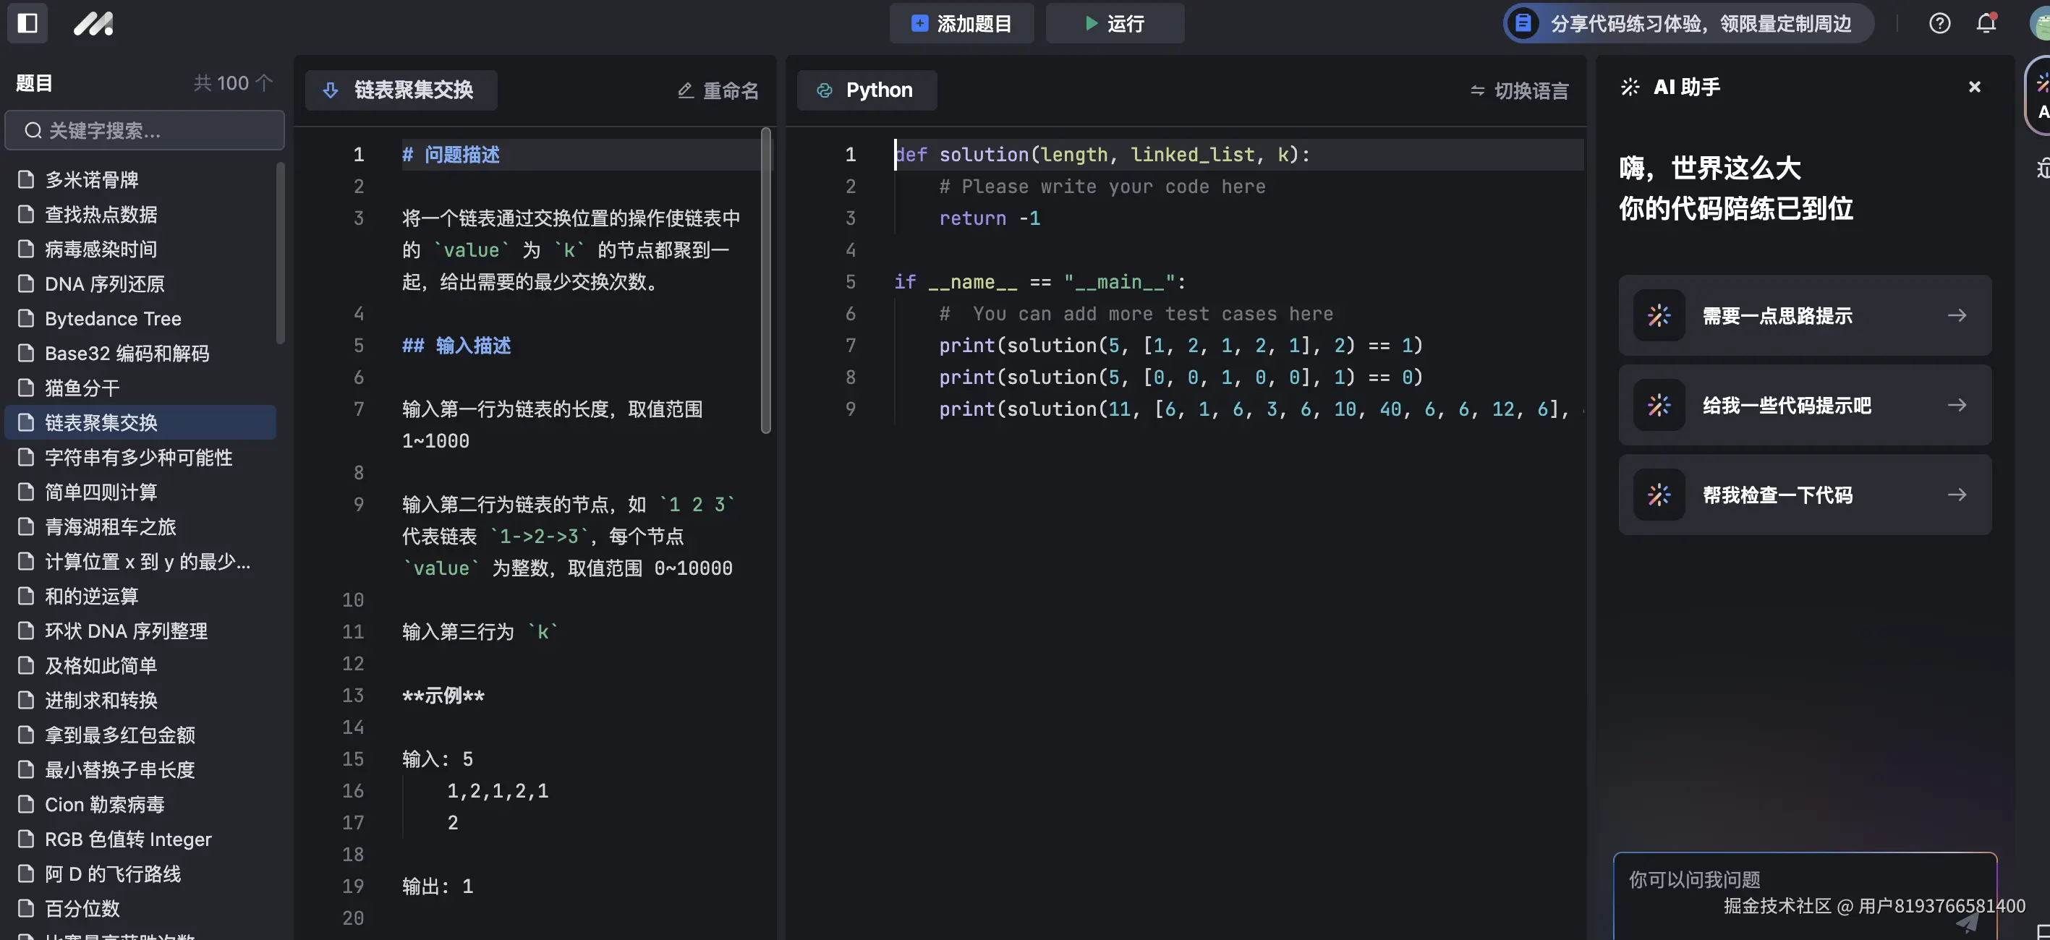
Task: Select the 猫鱼分干 problem in sidebar
Action: 81,388
